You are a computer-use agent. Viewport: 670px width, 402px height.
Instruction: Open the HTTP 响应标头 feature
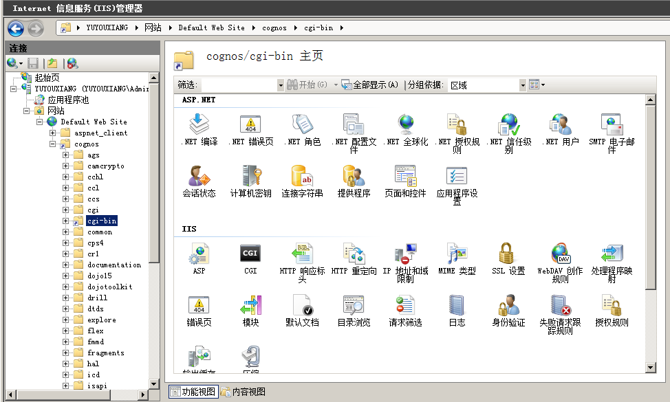(302, 263)
